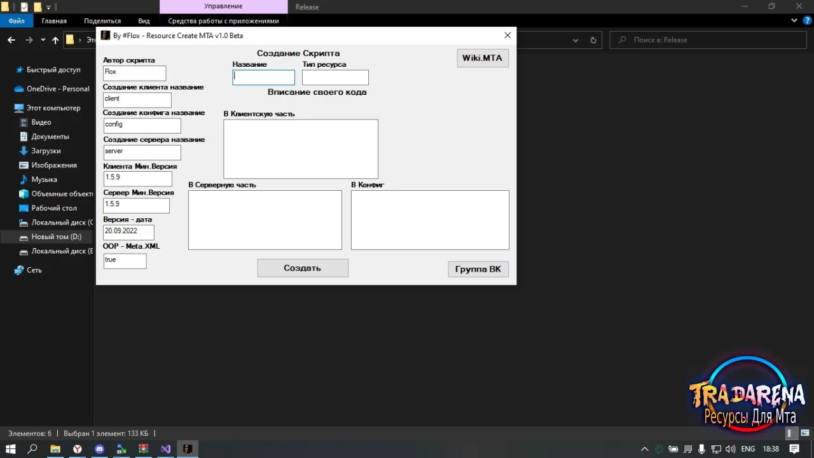Open the Группа ВК button
Viewport: 814px width, 458px height.
click(478, 269)
